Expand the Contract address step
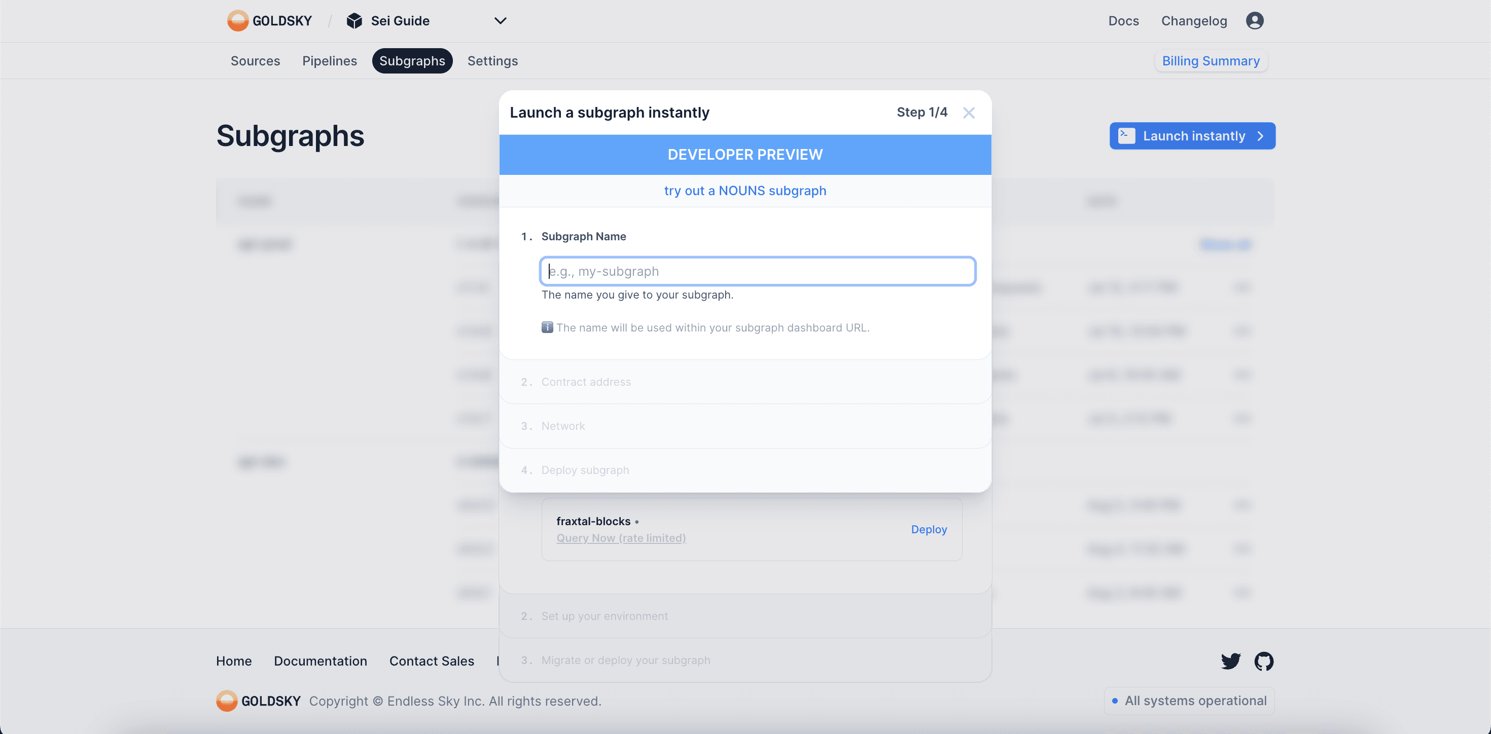 tap(586, 381)
